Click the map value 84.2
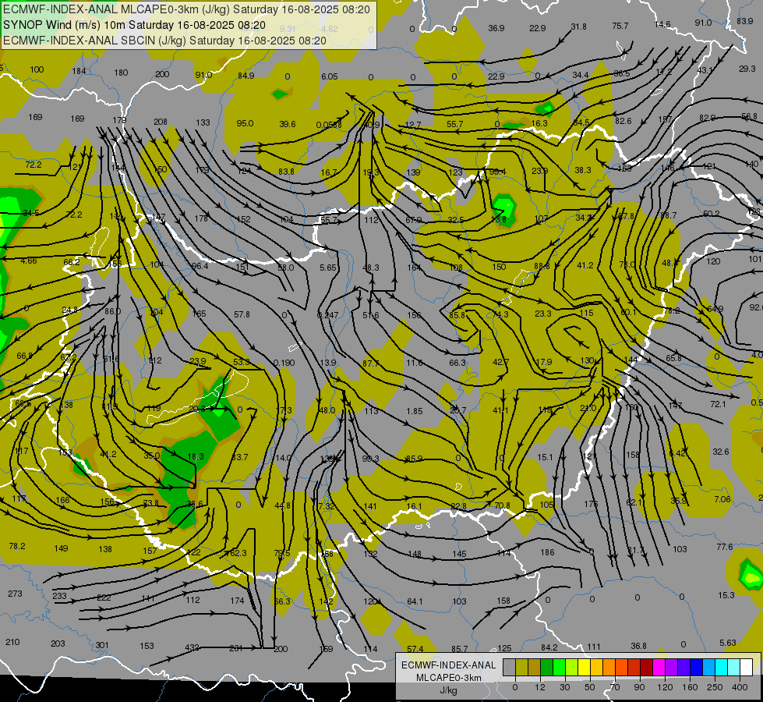Screen dimensions: 763x702 pos(549,647)
